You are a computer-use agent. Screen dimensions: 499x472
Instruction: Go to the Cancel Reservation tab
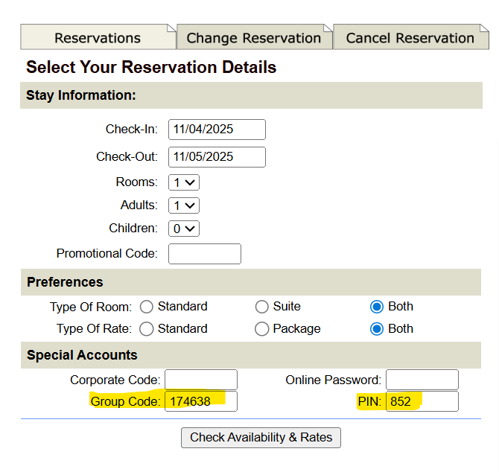410,38
